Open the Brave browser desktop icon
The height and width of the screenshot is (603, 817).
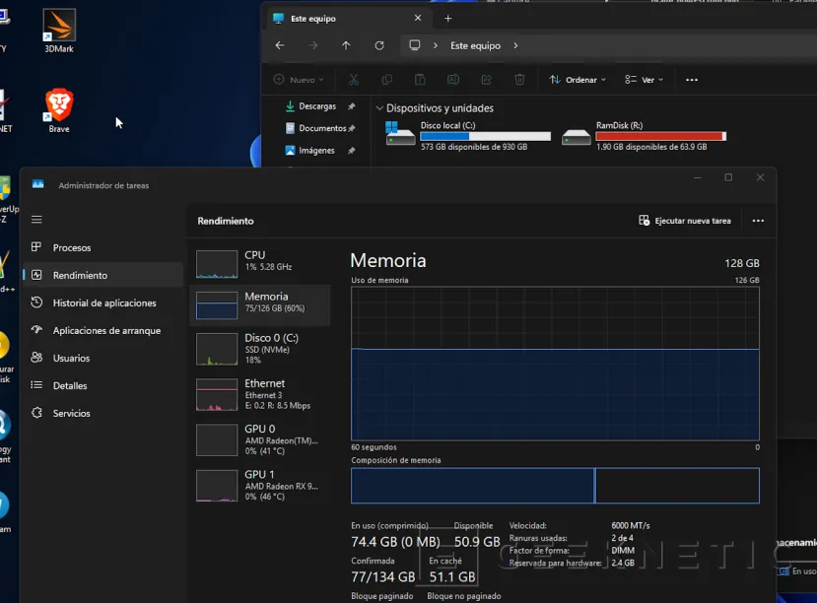59,106
